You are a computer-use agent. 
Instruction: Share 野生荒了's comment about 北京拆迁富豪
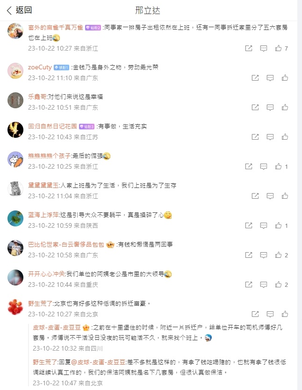click(255, 314)
